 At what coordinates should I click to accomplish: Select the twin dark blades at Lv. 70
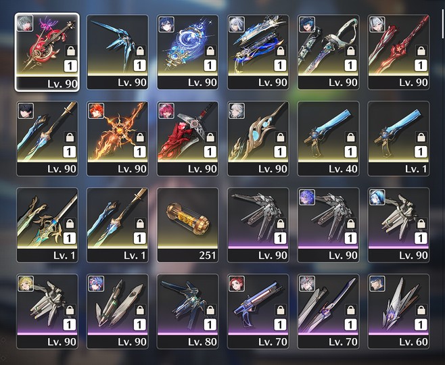pos(328,312)
